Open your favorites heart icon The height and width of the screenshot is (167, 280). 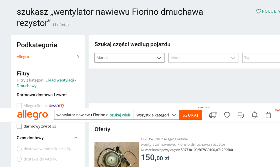tap(227, 115)
